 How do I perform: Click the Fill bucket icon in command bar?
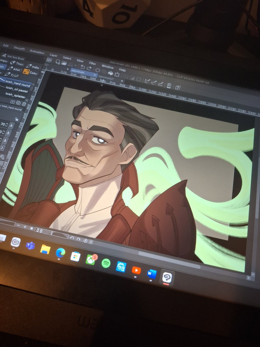[x=111, y=73]
